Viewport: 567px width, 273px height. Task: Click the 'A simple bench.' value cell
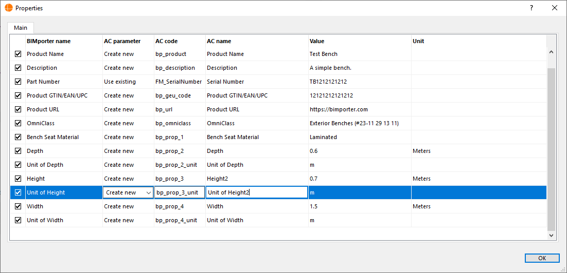[360, 68]
